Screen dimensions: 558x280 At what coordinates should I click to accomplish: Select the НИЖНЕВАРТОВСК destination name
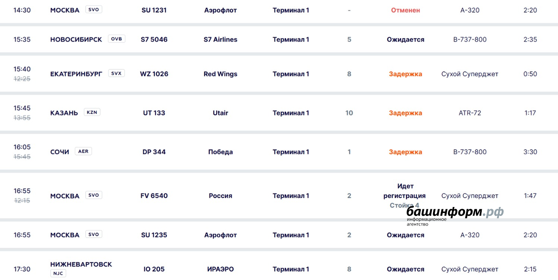pyautogui.click(x=81, y=264)
